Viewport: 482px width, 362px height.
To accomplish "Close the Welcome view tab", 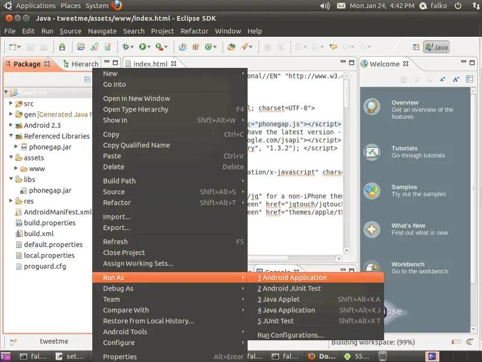I will coord(405,64).
